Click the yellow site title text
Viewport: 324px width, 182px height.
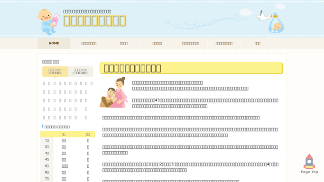[94, 21]
